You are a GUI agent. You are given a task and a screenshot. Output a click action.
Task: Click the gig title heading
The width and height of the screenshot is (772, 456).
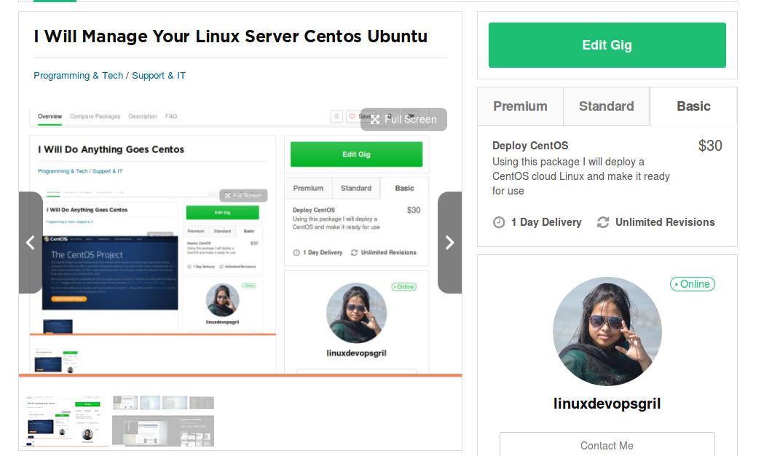click(x=230, y=36)
